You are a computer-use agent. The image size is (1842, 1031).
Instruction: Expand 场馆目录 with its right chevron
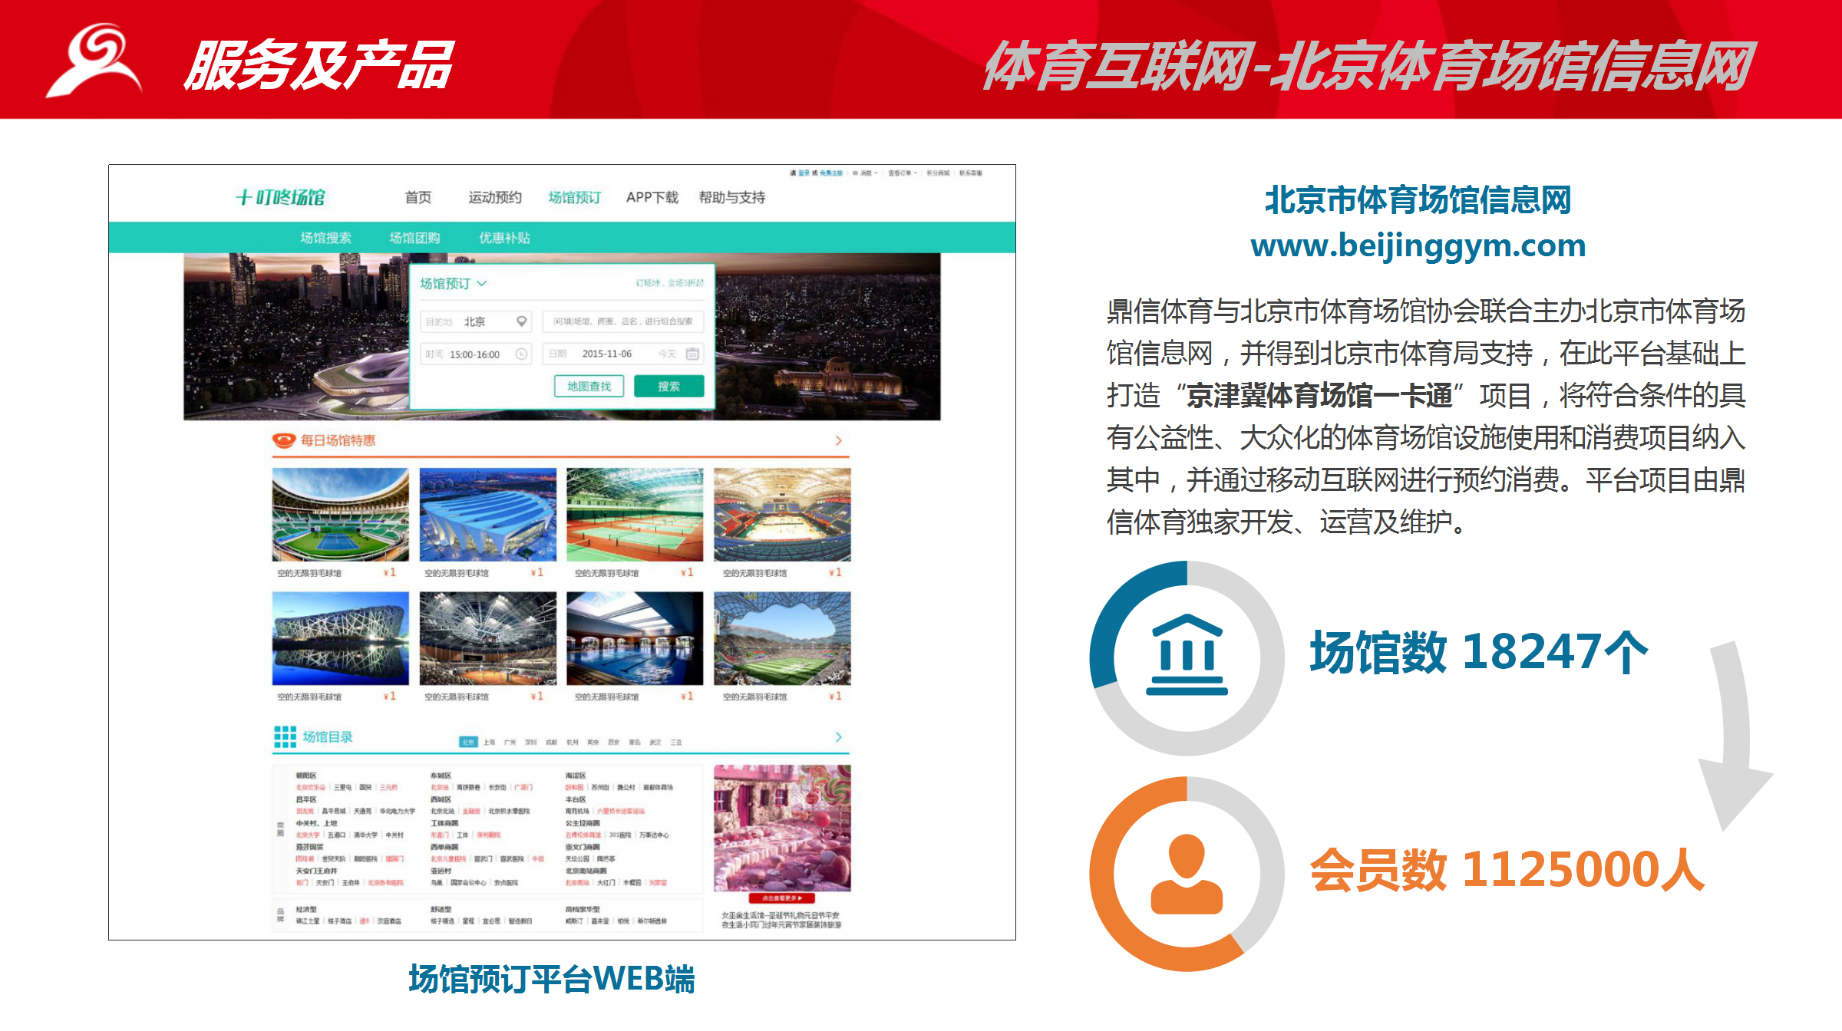pos(839,736)
